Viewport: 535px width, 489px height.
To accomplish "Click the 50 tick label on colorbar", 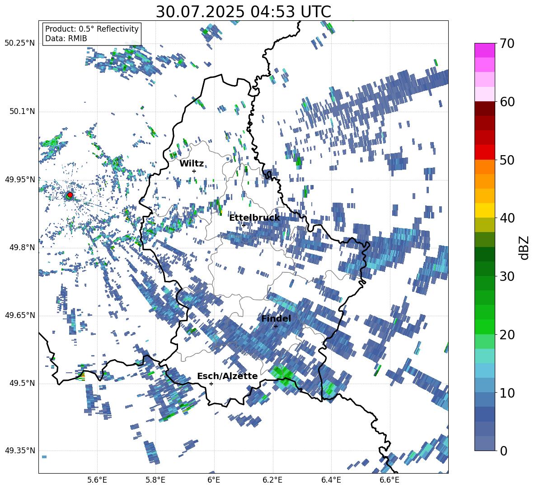I will click(x=507, y=160).
